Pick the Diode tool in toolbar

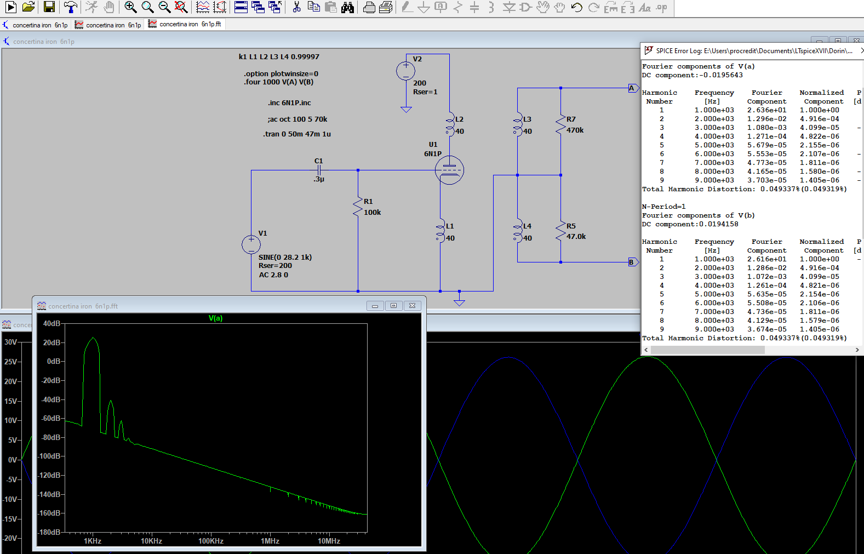pos(509,7)
